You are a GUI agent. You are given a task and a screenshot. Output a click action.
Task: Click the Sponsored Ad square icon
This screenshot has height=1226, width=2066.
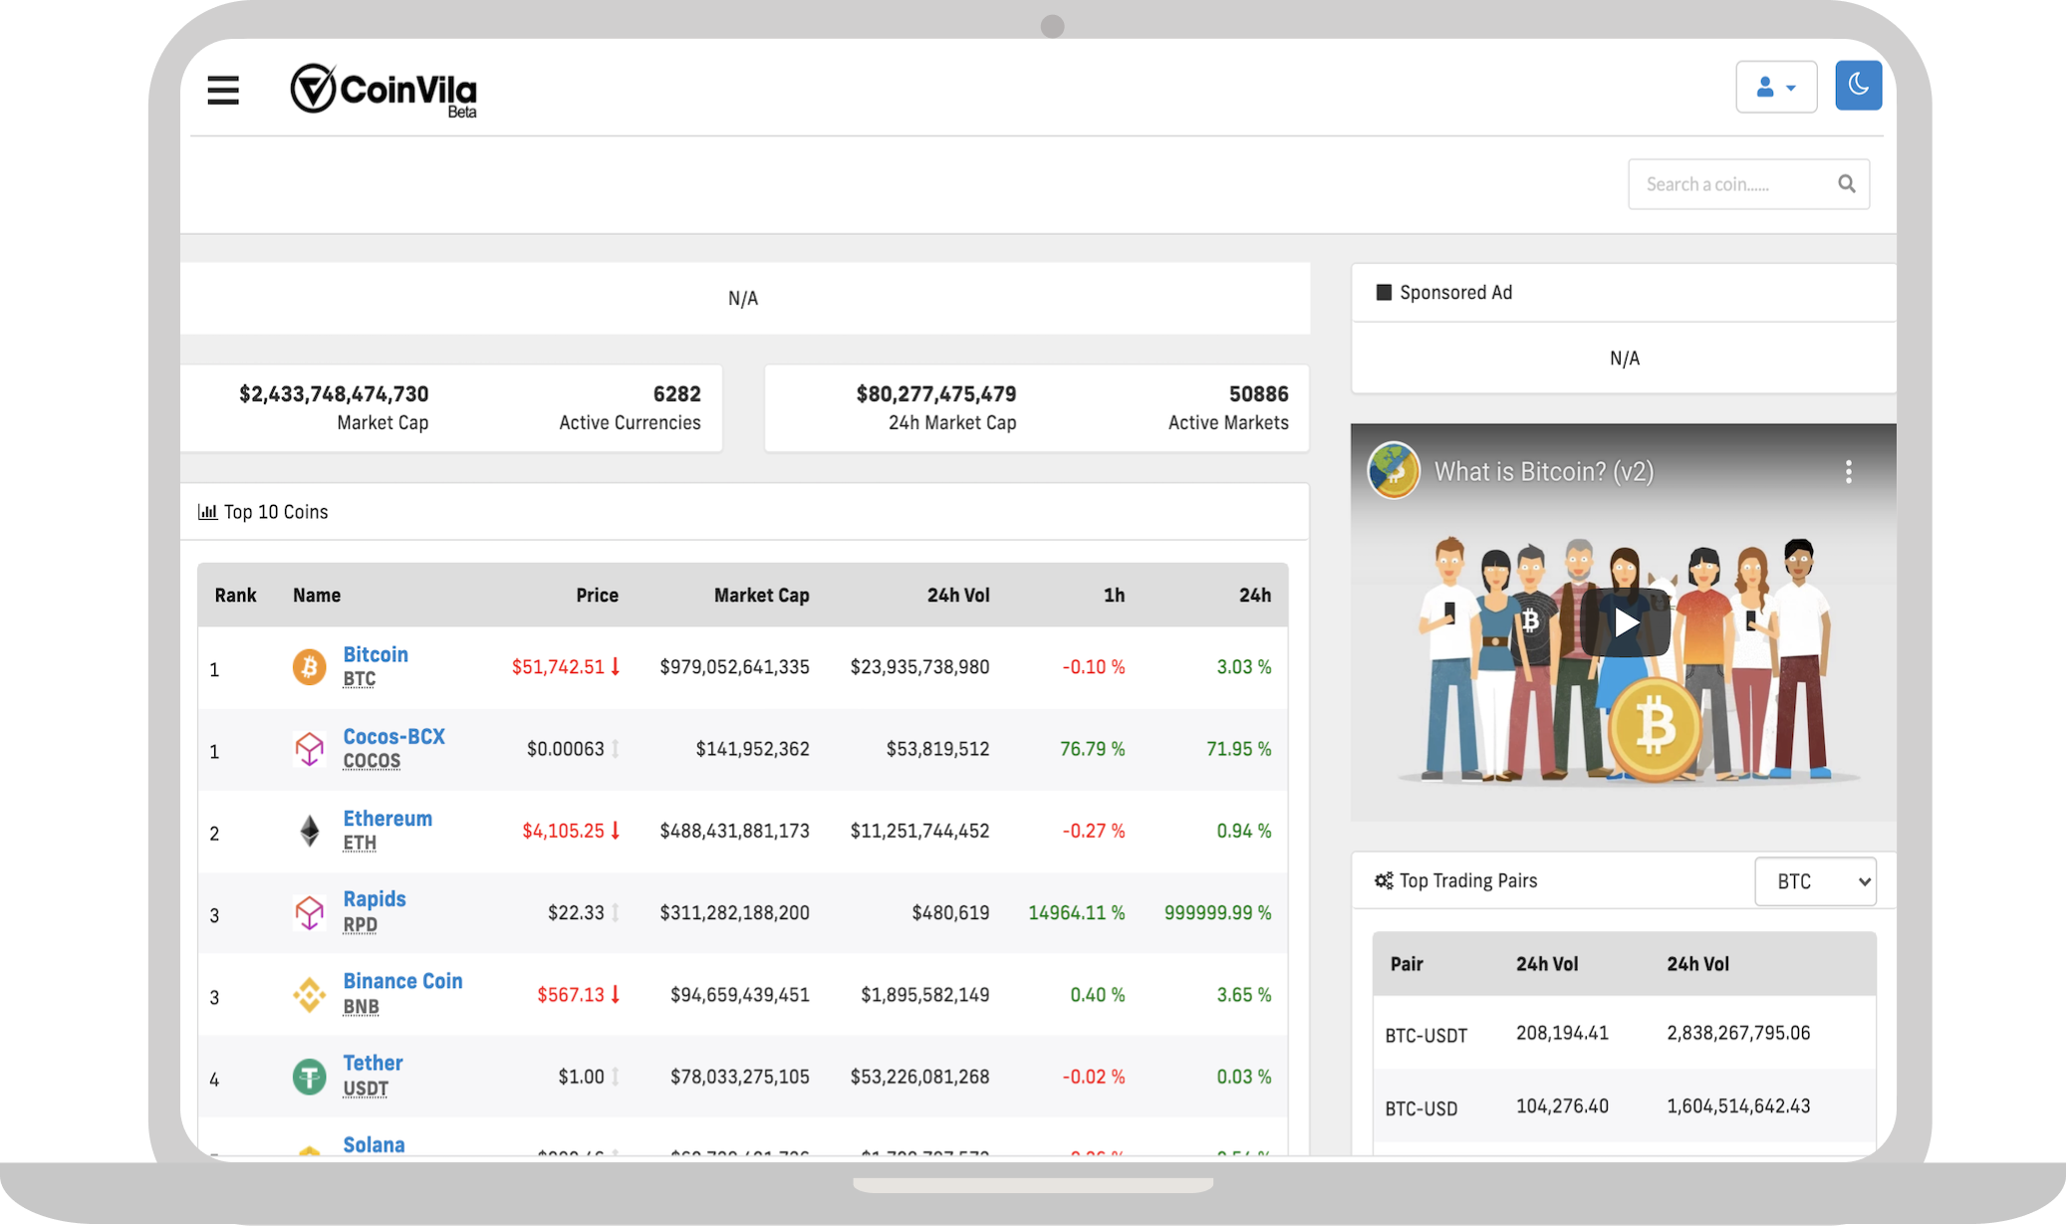pyautogui.click(x=1384, y=293)
